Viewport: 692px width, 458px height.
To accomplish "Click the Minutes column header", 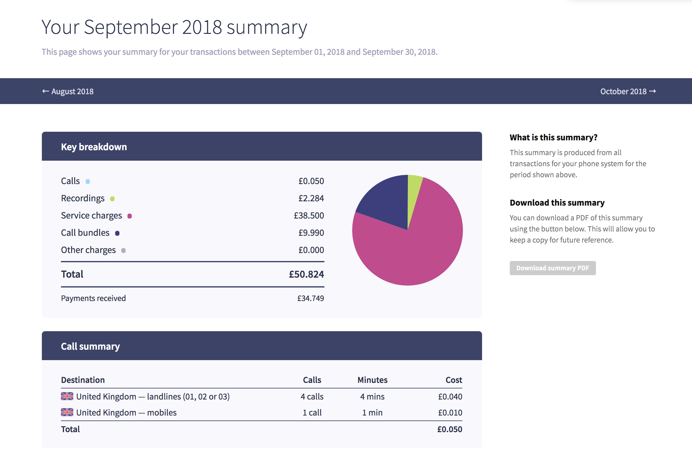I will click(x=372, y=380).
